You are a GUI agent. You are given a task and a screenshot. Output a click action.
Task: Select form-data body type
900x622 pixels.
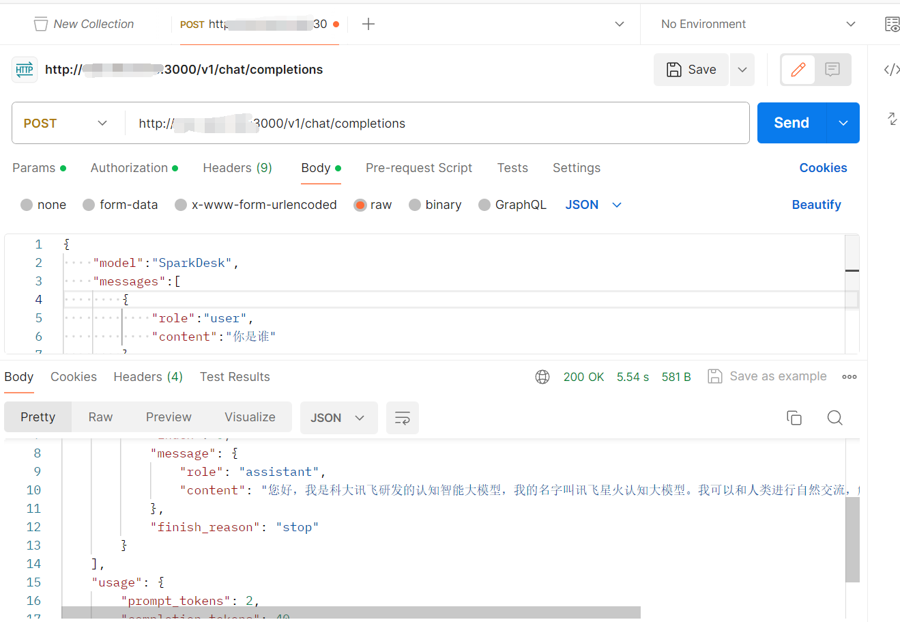(89, 205)
